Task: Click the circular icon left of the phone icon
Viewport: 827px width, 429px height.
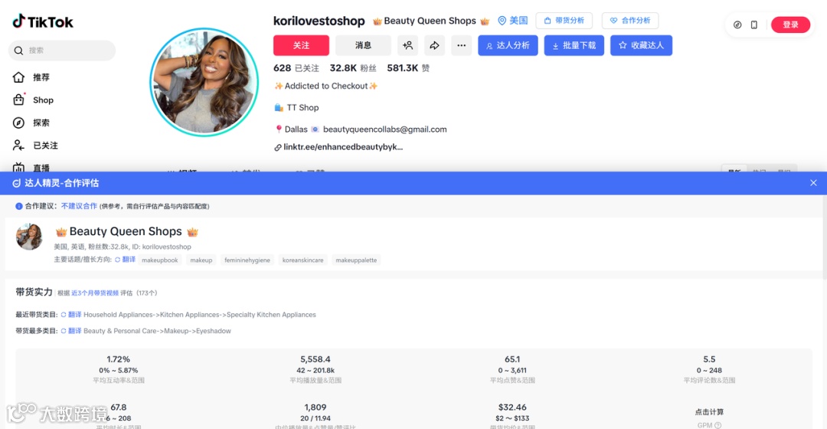Action: click(x=737, y=25)
